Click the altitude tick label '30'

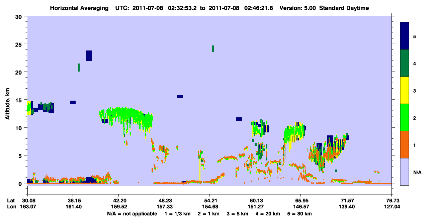coord(19,16)
